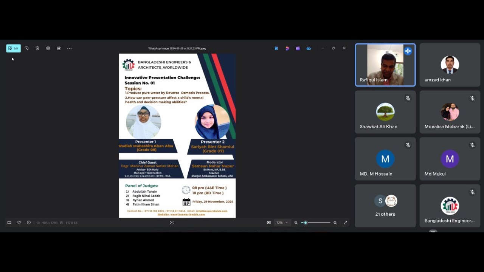484x272 pixels.
Task: Click the displayed poster image
Action: click(x=177, y=136)
